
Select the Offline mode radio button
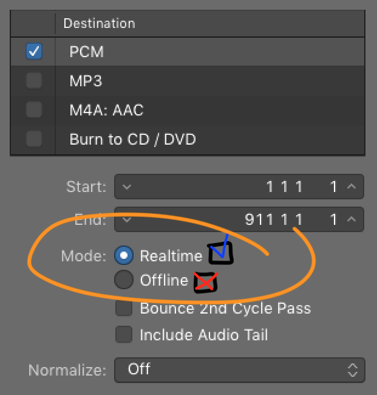point(124,280)
